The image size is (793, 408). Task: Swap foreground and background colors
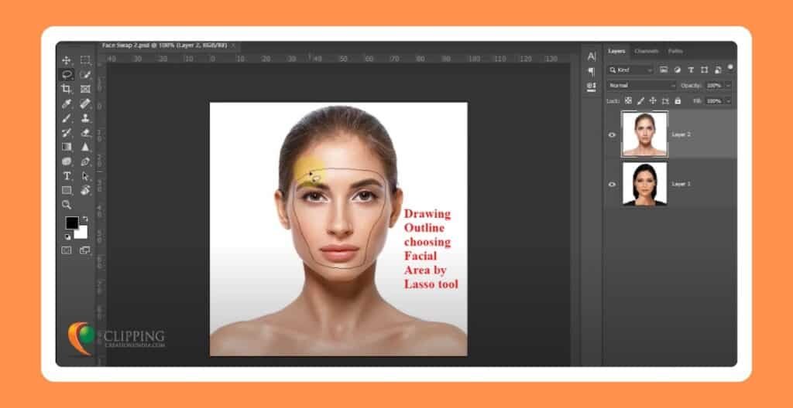(85, 219)
